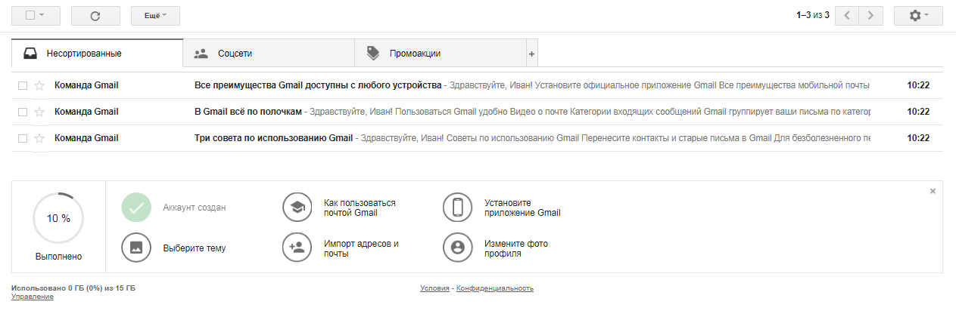Star the 'В Gmail всё по полочкам' email
The image size is (956, 317).
(x=39, y=112)
